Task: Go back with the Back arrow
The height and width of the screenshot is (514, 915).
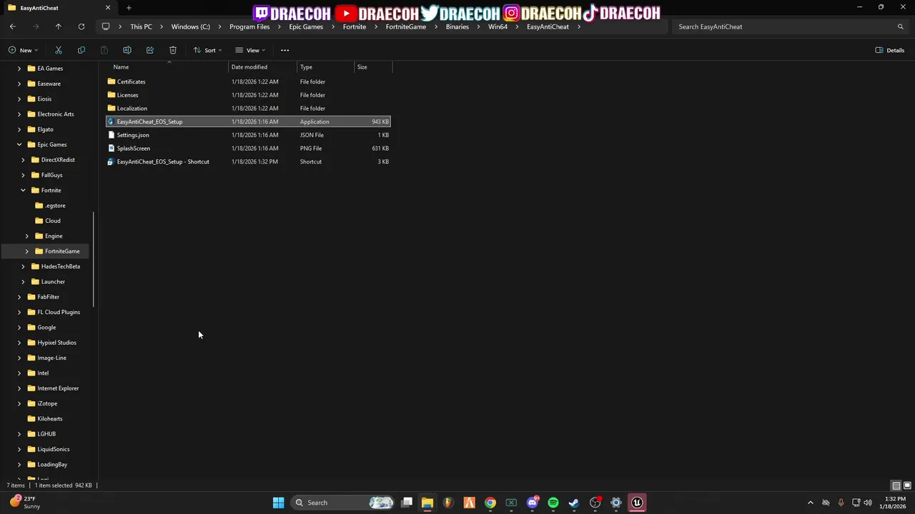Action: [13, 26]
